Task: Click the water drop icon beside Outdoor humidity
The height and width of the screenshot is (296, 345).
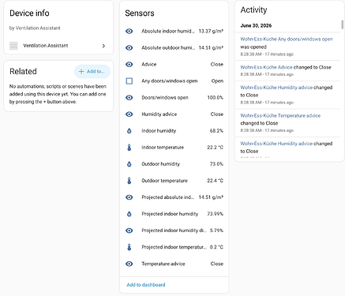Action: [x=129, y=164]
